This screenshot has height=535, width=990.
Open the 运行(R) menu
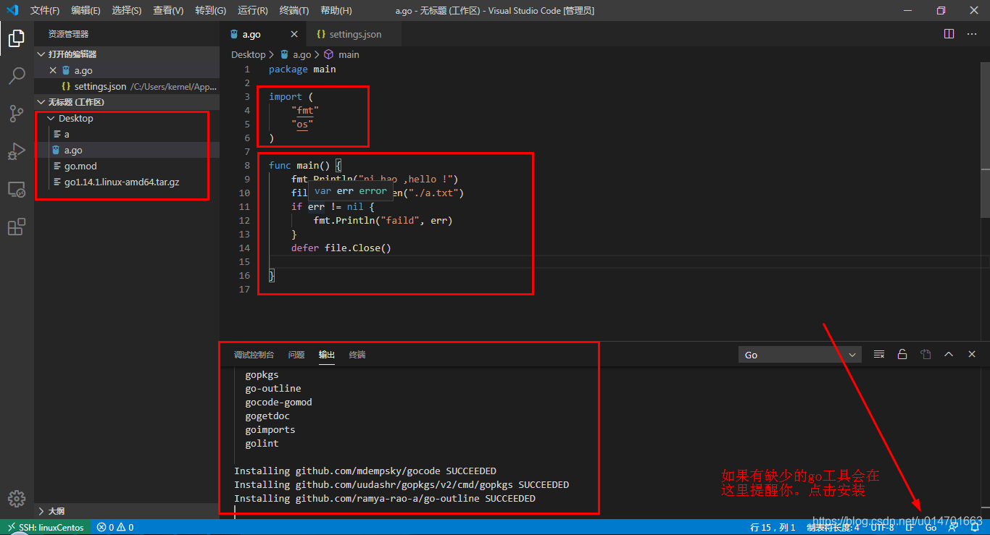coord(252,10)
